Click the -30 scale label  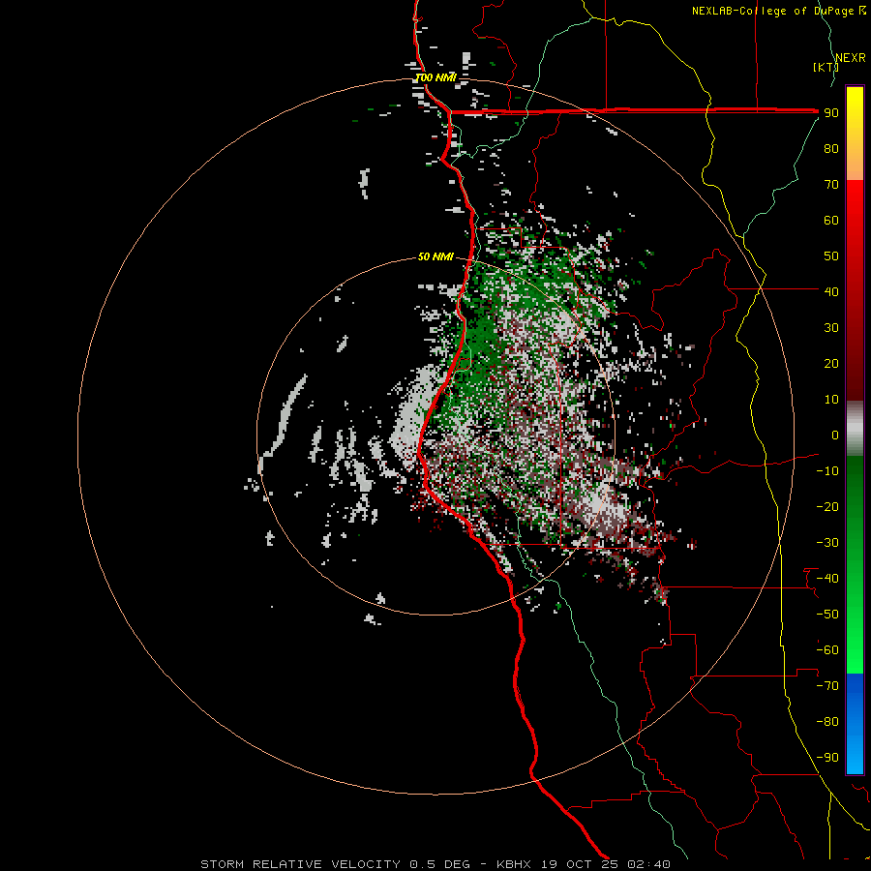click(x=827, y=543)
